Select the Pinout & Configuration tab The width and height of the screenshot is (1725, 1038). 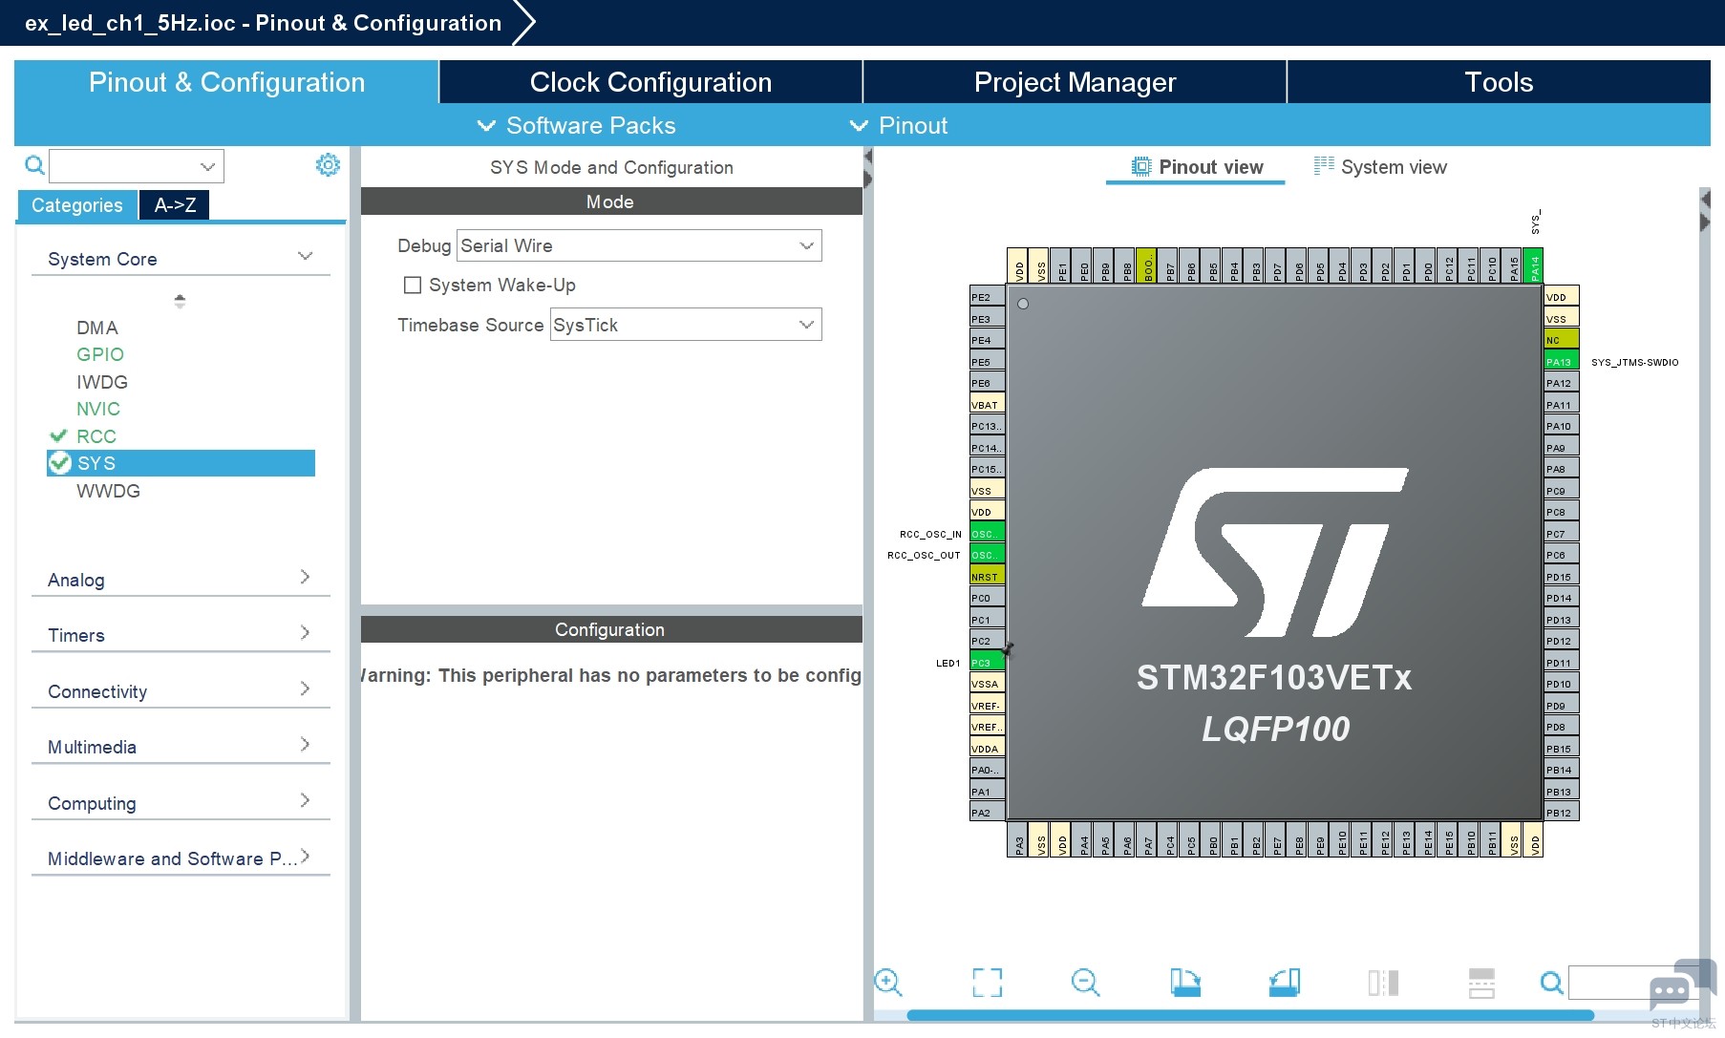click(226, 82)
